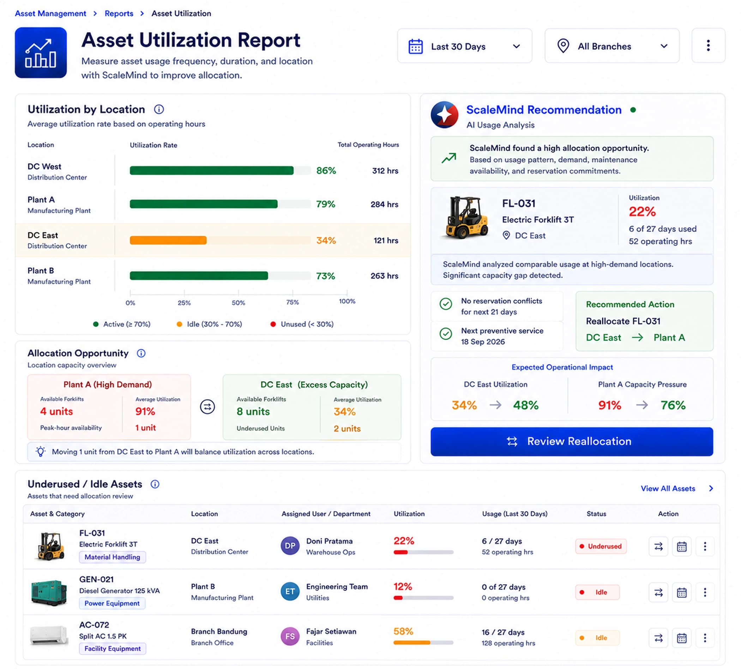Click the Material Handling category tag
This screenshot has width=741, height=669.
[112, 557]
